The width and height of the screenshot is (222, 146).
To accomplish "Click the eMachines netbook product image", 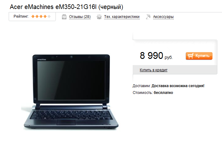I will [70, 92].
